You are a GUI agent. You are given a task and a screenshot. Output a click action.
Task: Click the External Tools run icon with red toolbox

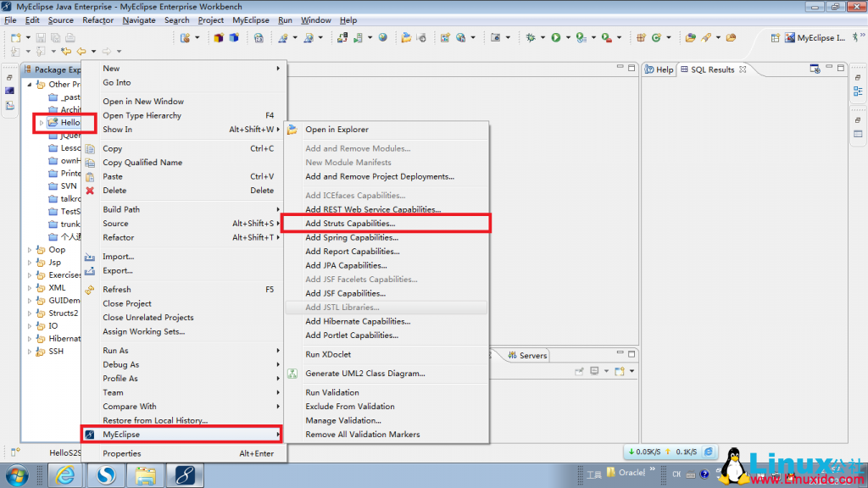coord(607,37)
